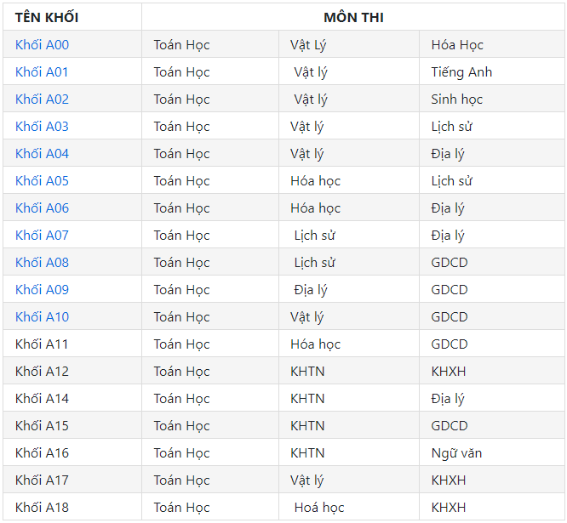Click the Hóa Học cell in row A00
567x523 pixels.
pyautogui.click(x=492, y=45)
